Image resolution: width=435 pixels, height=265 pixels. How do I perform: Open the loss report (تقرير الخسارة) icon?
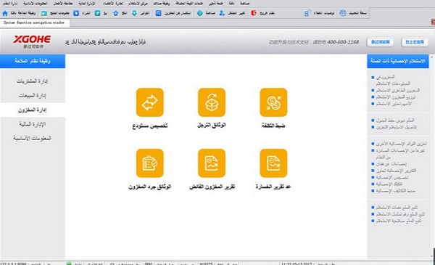click(x=273, y=163)
